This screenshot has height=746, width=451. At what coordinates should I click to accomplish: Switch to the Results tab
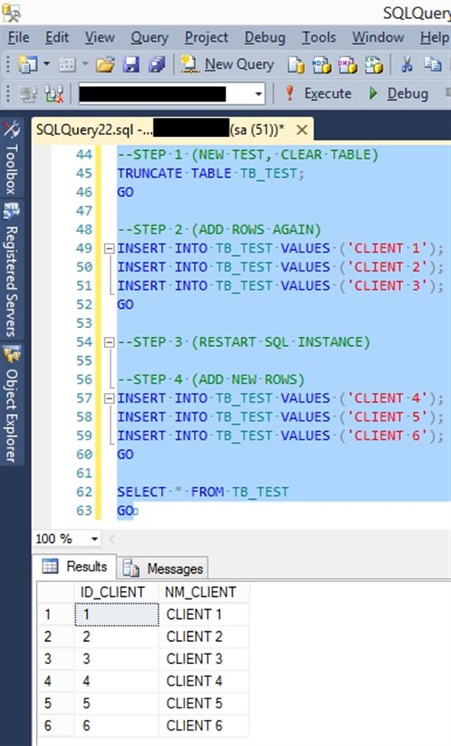pyautogui.click(x=75, y=566)
